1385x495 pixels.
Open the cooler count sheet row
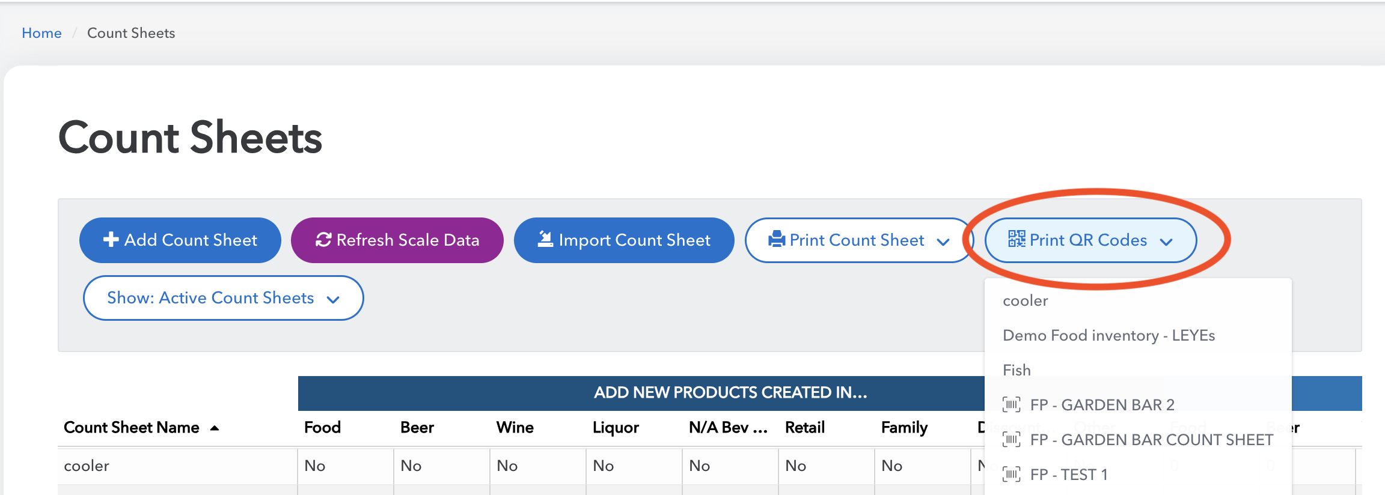(87, 466)
